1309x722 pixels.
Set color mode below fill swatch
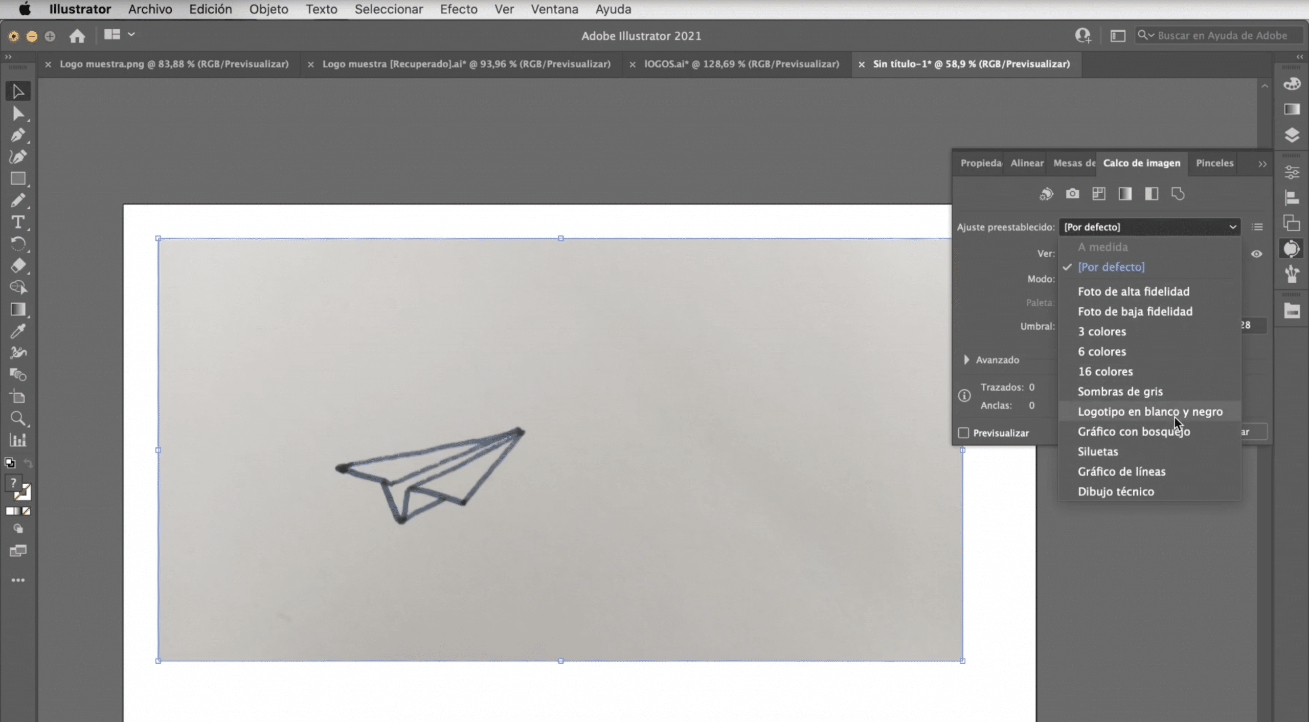10,511
